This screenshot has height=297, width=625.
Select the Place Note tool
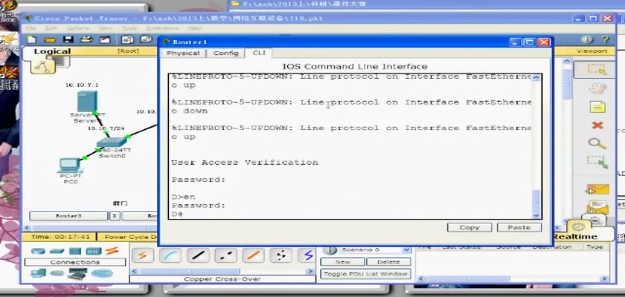pyautogui.click(x=597, y=107)
